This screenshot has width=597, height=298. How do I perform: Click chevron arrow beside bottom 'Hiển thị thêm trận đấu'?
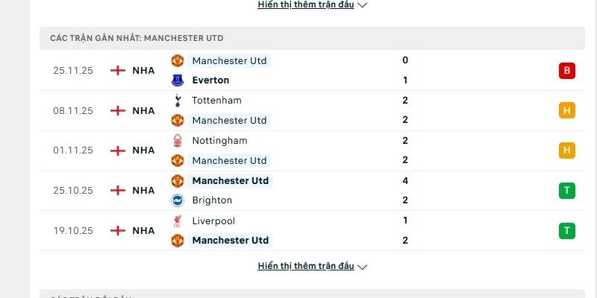[363, 267]
